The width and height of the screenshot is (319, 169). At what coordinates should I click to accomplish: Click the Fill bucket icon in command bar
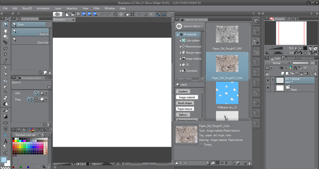click(127, 14)
